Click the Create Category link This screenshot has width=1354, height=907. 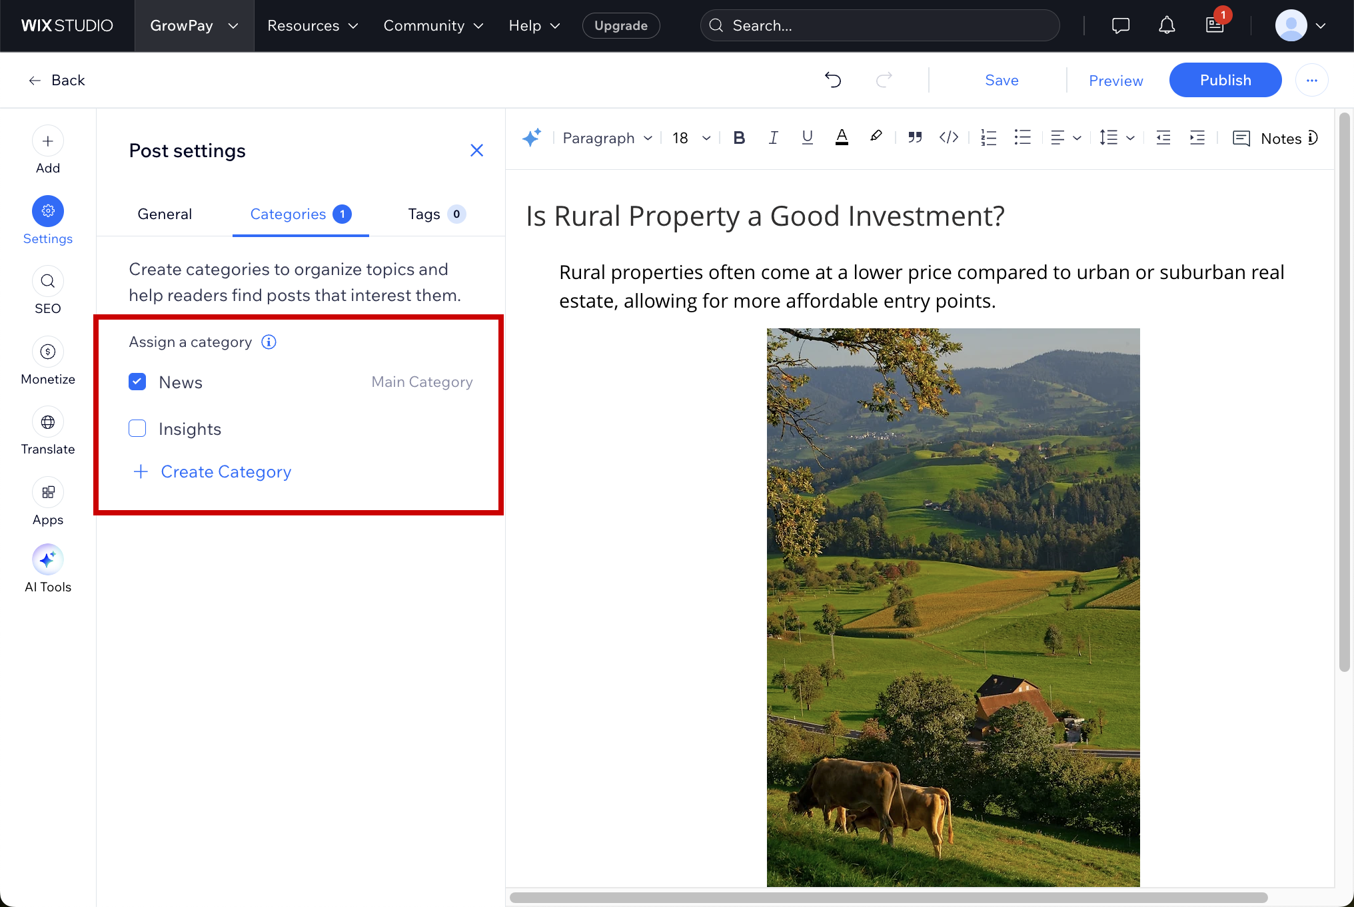point(226,471)
